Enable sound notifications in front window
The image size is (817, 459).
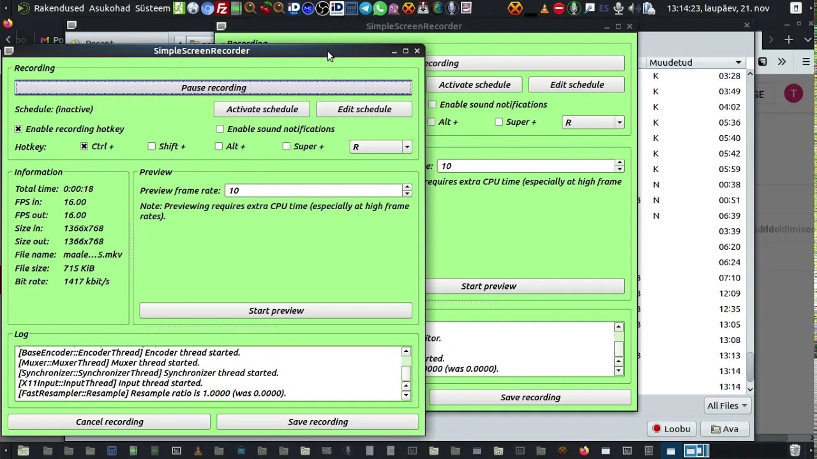pyautogui.click(x=220, y=129)
